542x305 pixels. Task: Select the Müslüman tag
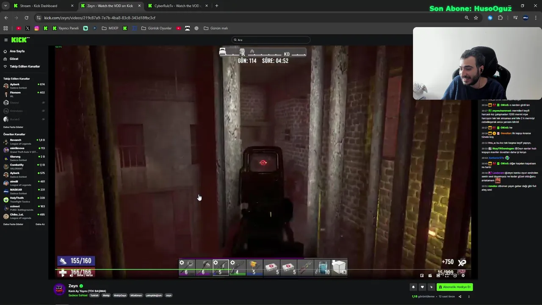click(x=136, y=295)
